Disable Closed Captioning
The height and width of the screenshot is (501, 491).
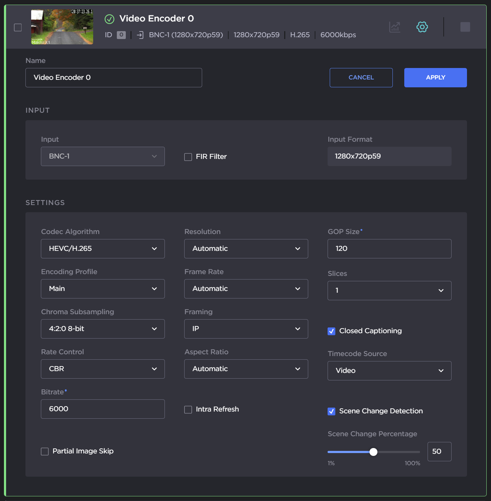pos(331,331)
